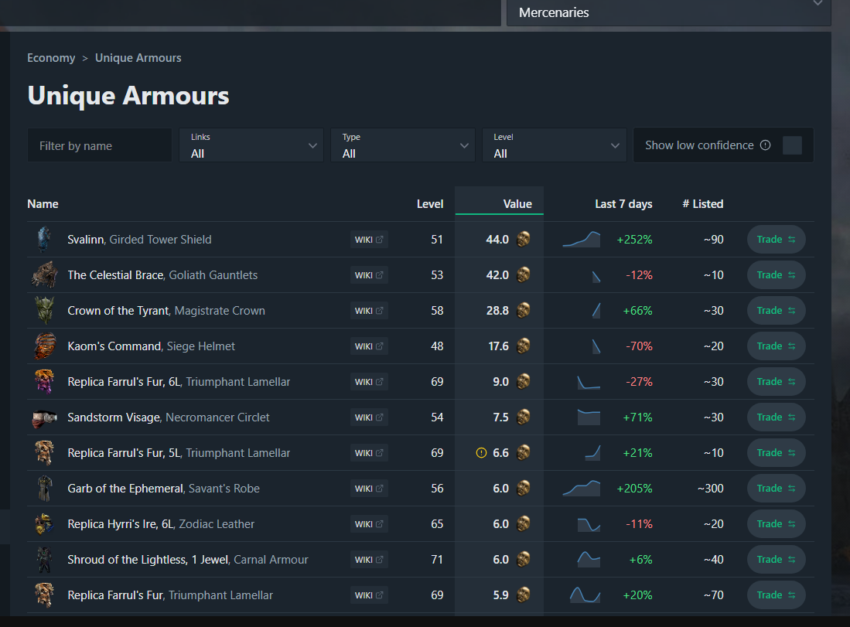This screenshot has width=850, height=627.
Task: Click the Replica Hyrri's Ire sparkline chart
Action: [589, 524]
